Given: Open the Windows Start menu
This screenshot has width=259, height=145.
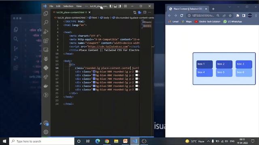Looking at the screenshot, I should click(x=4, y=141).
